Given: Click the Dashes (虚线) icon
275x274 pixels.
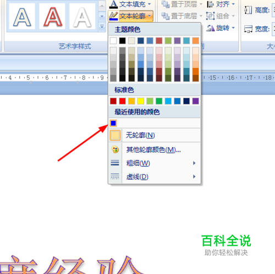Looking at the screenshot, I should point(115,176).
